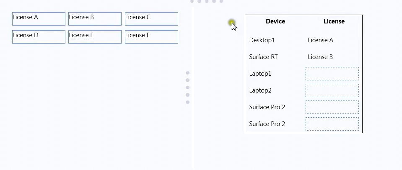Click the Device column header
The image size is (402, 170).
point(275,21)
